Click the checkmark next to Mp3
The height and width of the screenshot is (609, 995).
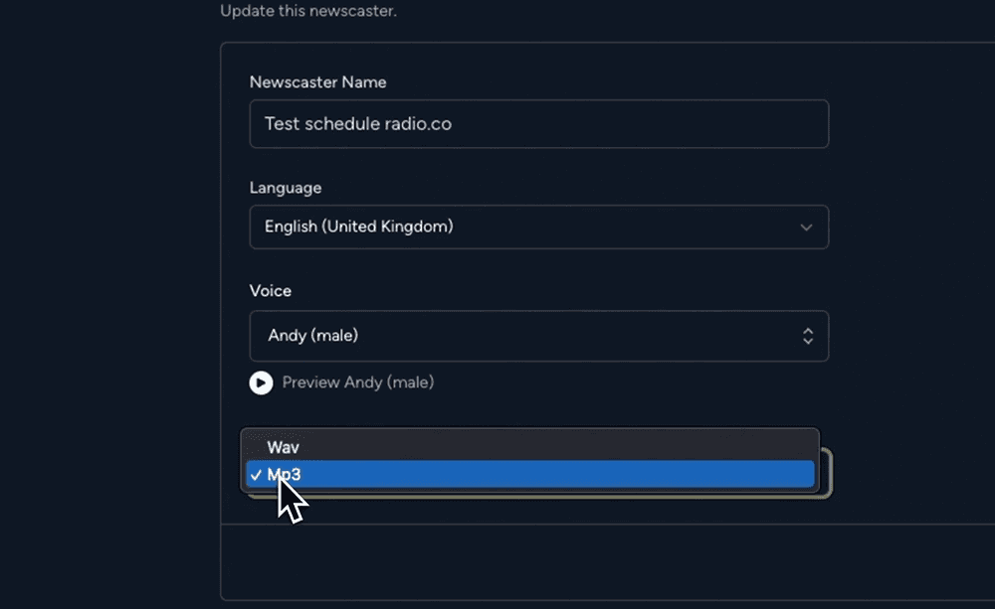(257, 474)
